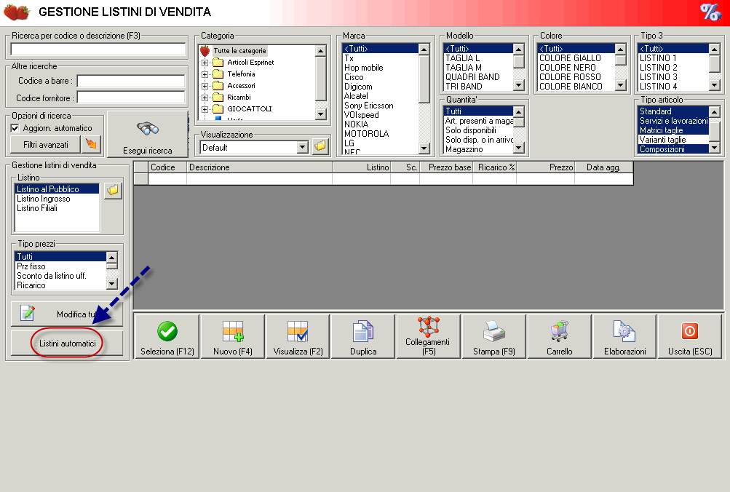Select Hop mobile in Marca list
This screenshot has height=492, width=730.
(381, 68)
